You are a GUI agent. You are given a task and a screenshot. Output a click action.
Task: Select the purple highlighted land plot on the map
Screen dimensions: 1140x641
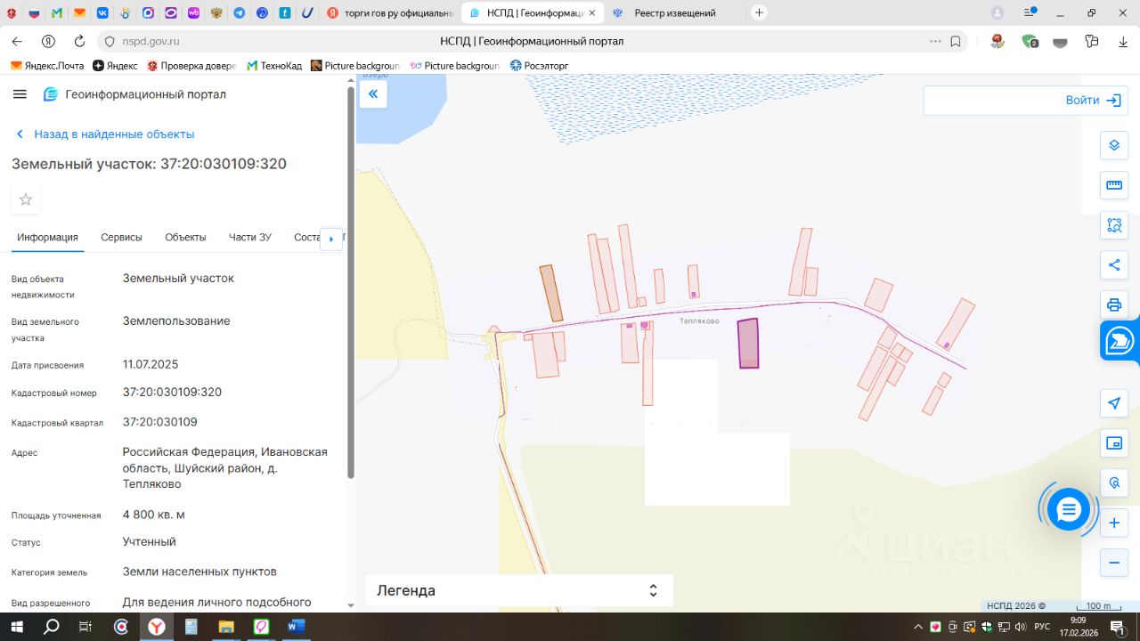pyautogui.click(x=748, y=344)
